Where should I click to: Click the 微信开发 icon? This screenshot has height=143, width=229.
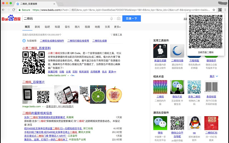(177, 87)
